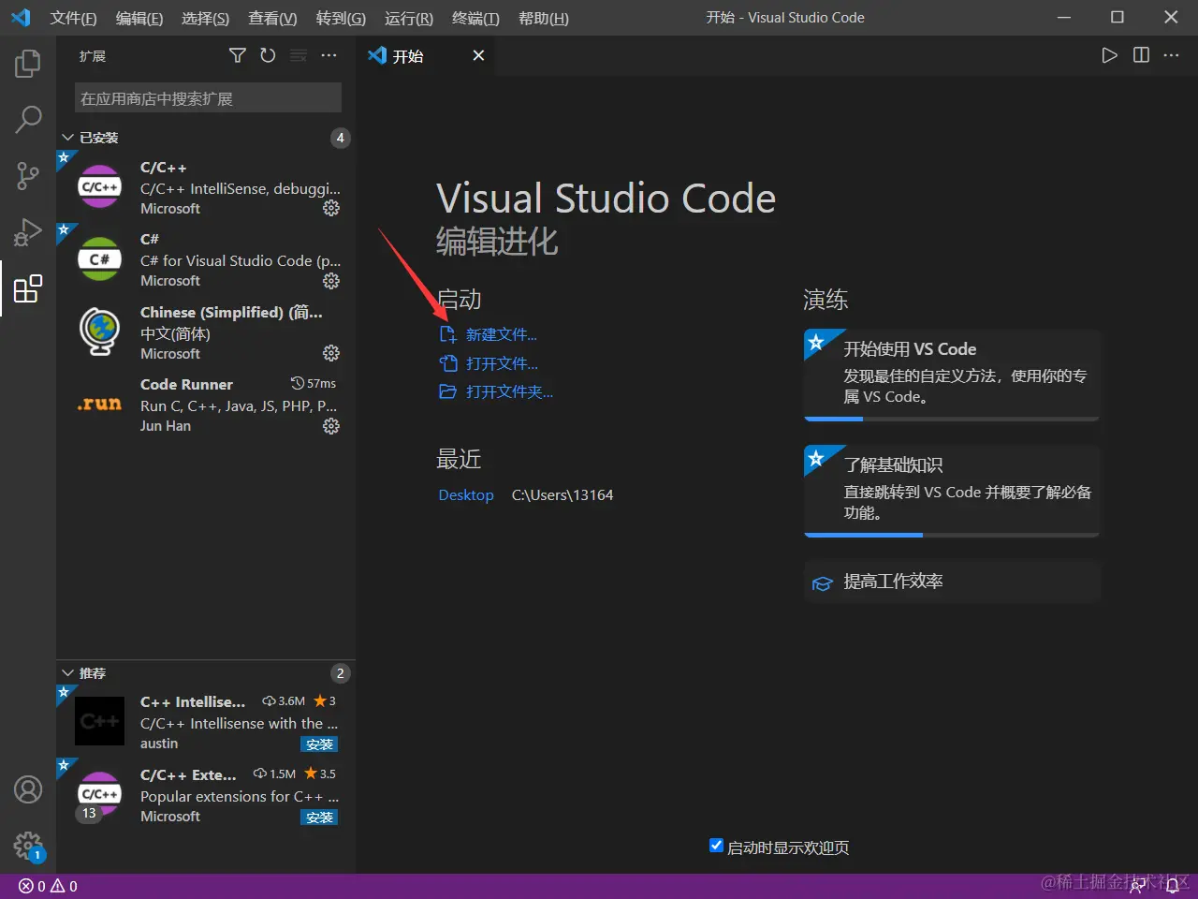Viewport: 1198px width, 899px height.
Task: Open the Explorer view in activity bar
Action: tap(28, 64)
